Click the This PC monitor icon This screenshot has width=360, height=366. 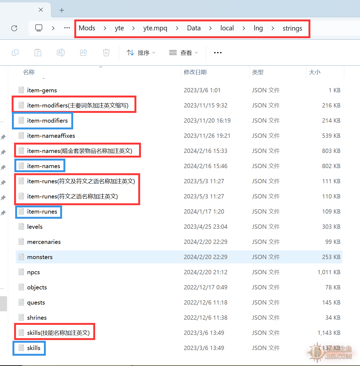pyautogui.click(x=39, y=28)
